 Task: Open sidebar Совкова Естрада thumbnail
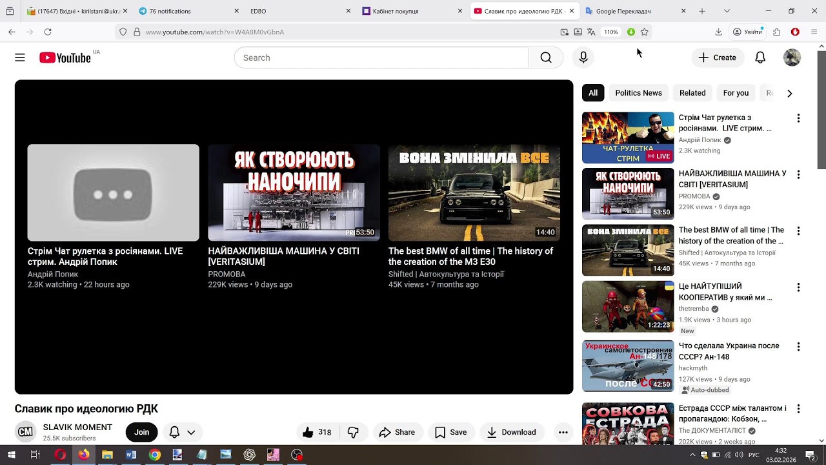(x=628, y=424)
